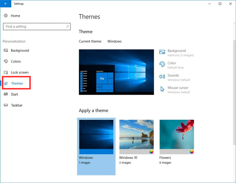
Task: Click the Background picture icon in sidebar
Action: (6, 50)
